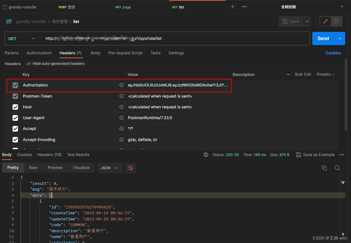The image size is (351, 243).
Task: Click the info icon in User-Agent row
Action: (x=121, y=118)
